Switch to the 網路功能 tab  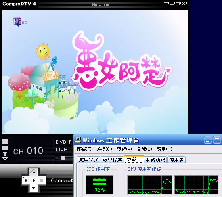(155, 160)
